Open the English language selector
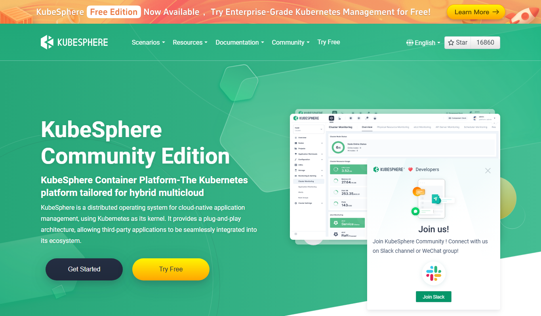 423,43
